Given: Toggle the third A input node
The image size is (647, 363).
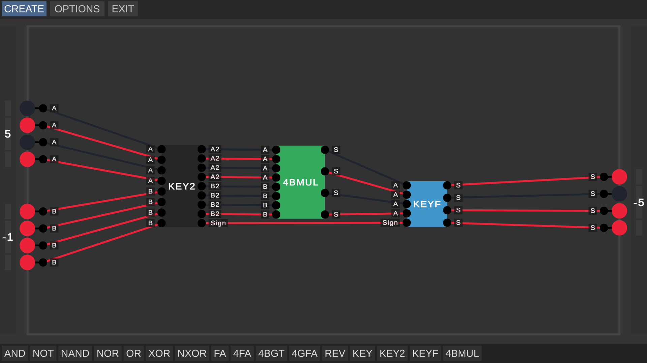Looking at the screenshot, I should [27, 142].
